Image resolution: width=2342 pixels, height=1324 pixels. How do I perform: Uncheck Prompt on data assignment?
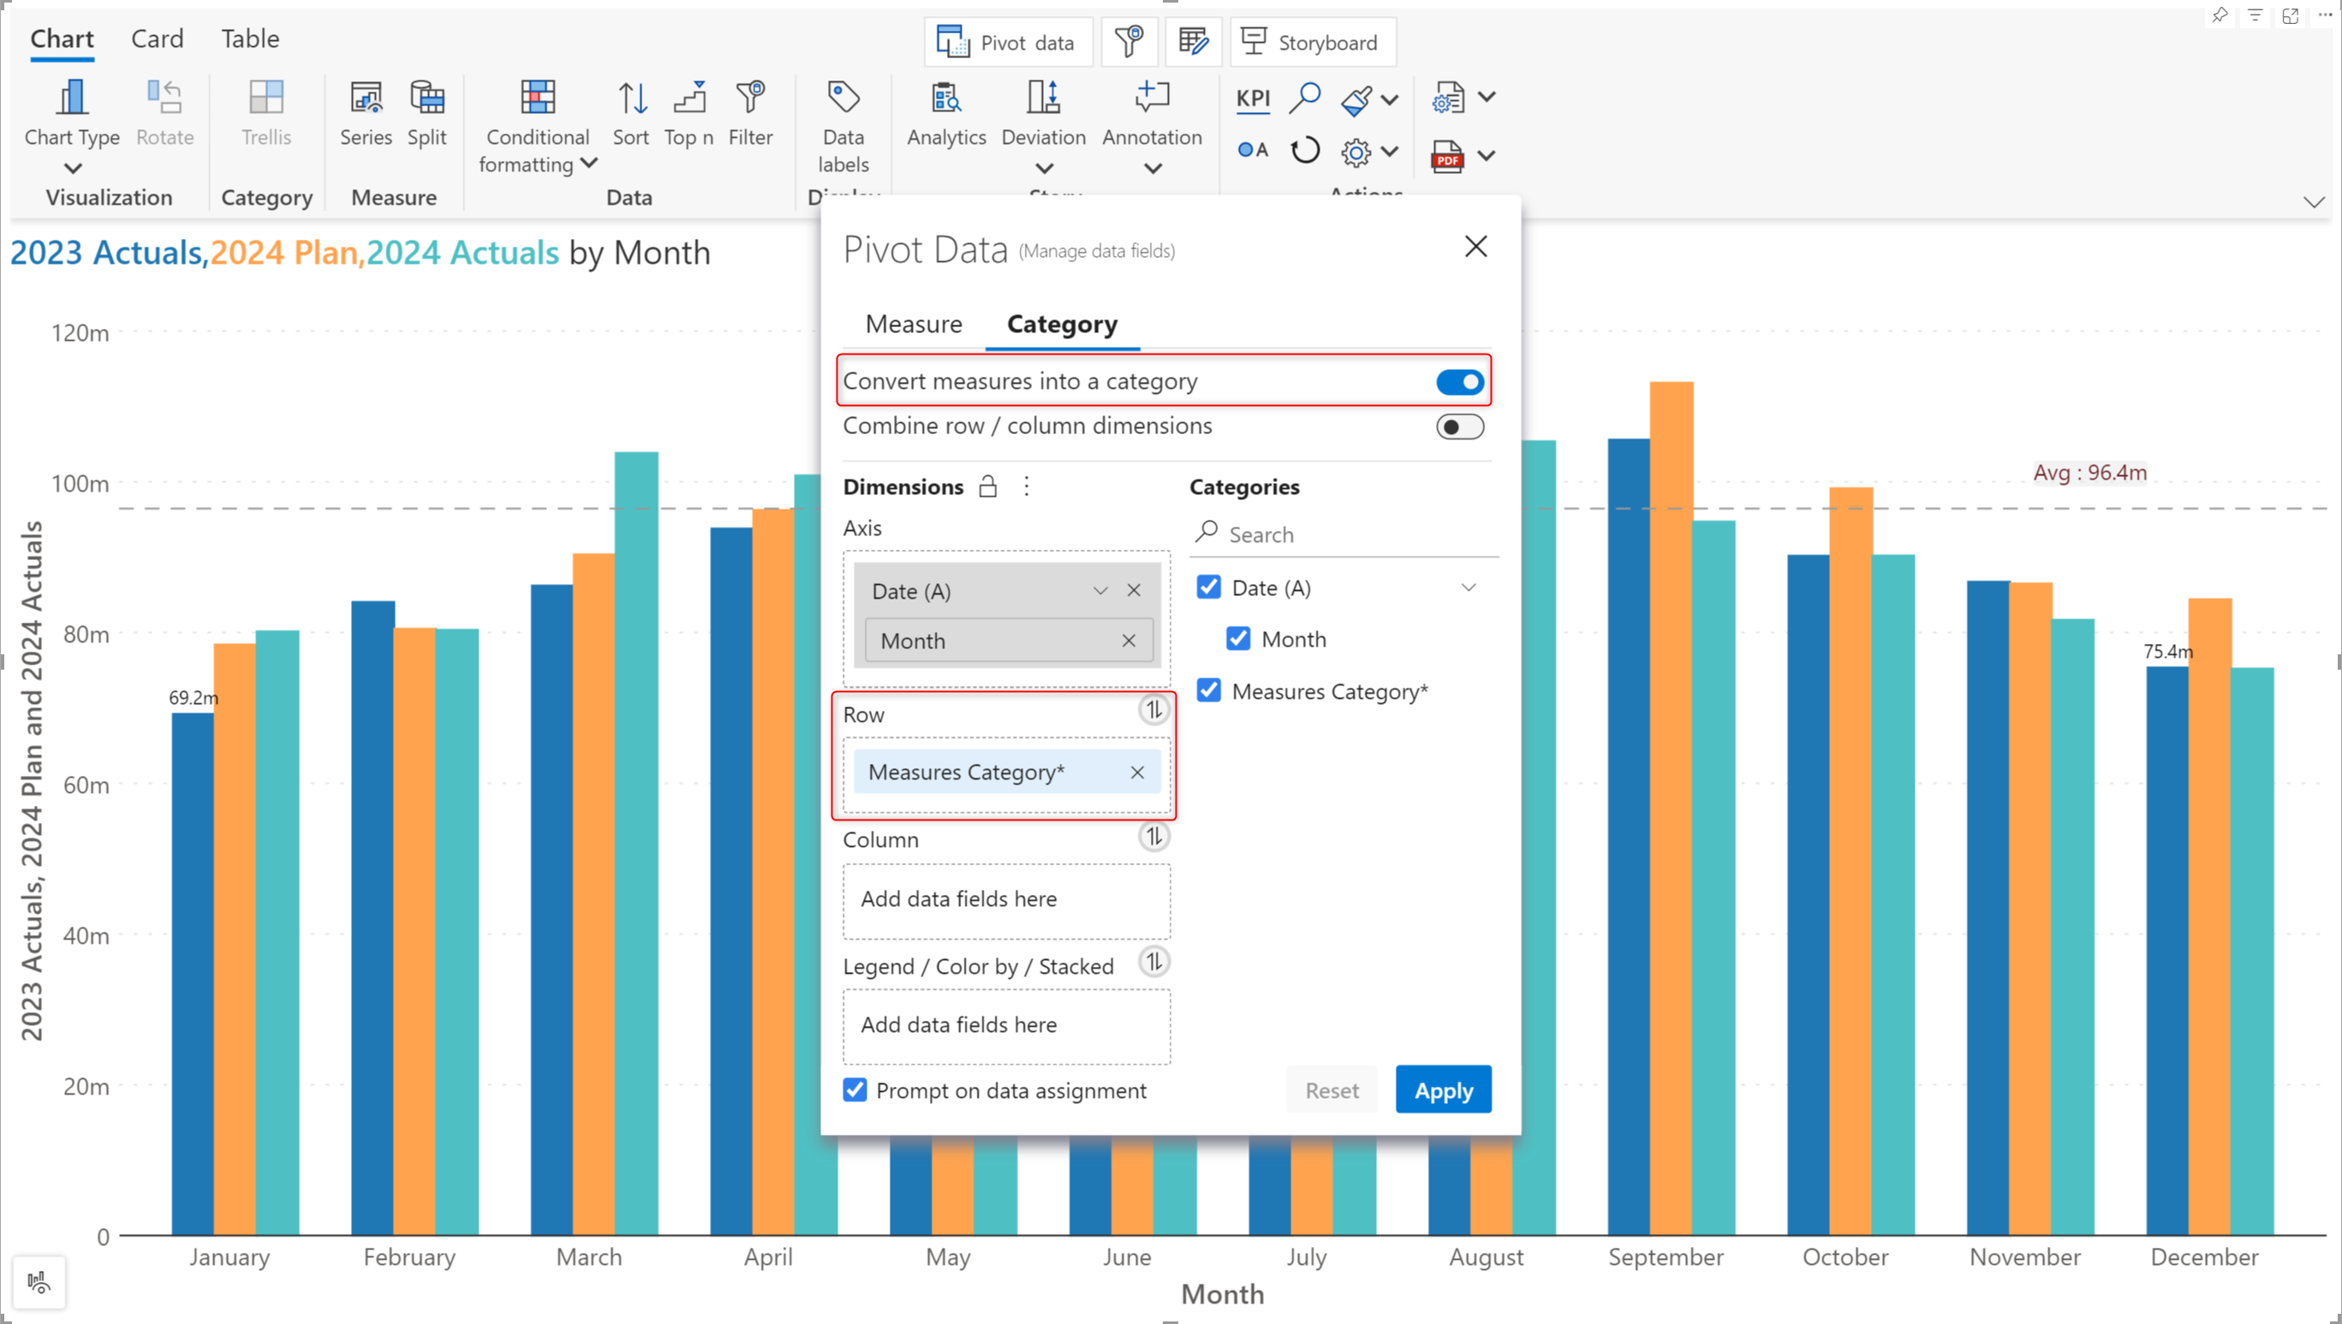855,1089
